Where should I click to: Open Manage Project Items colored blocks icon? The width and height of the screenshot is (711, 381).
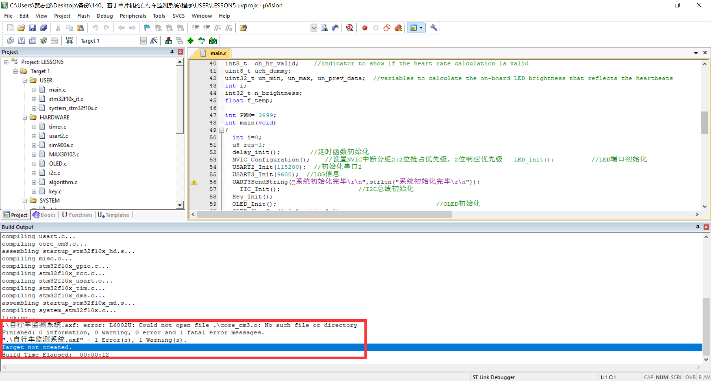[x=168, y=41]
